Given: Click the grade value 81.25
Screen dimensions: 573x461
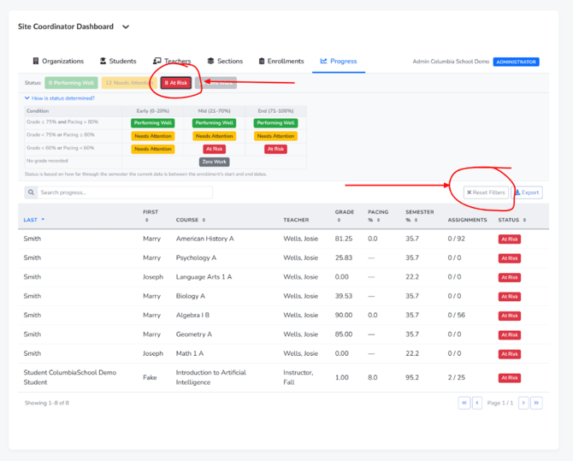Looking at the screenshot, I should coord(344,239).
